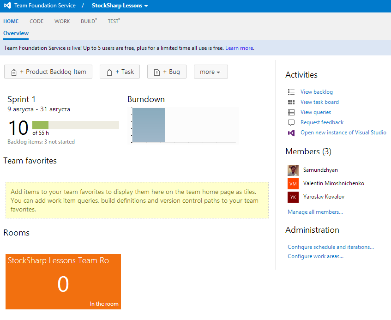Select member Yaroslav Kovalov
Screen dimensions: 391x320
pos(324,197)
